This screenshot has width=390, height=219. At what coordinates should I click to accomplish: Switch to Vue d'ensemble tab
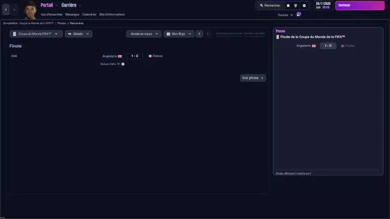click(x=52, y=14)
